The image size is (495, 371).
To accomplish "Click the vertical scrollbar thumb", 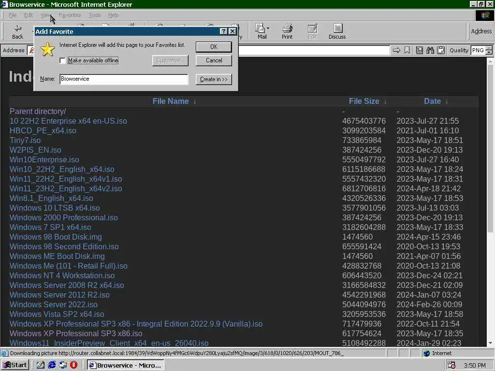I will pyautogui.click(x=490, y=149).
